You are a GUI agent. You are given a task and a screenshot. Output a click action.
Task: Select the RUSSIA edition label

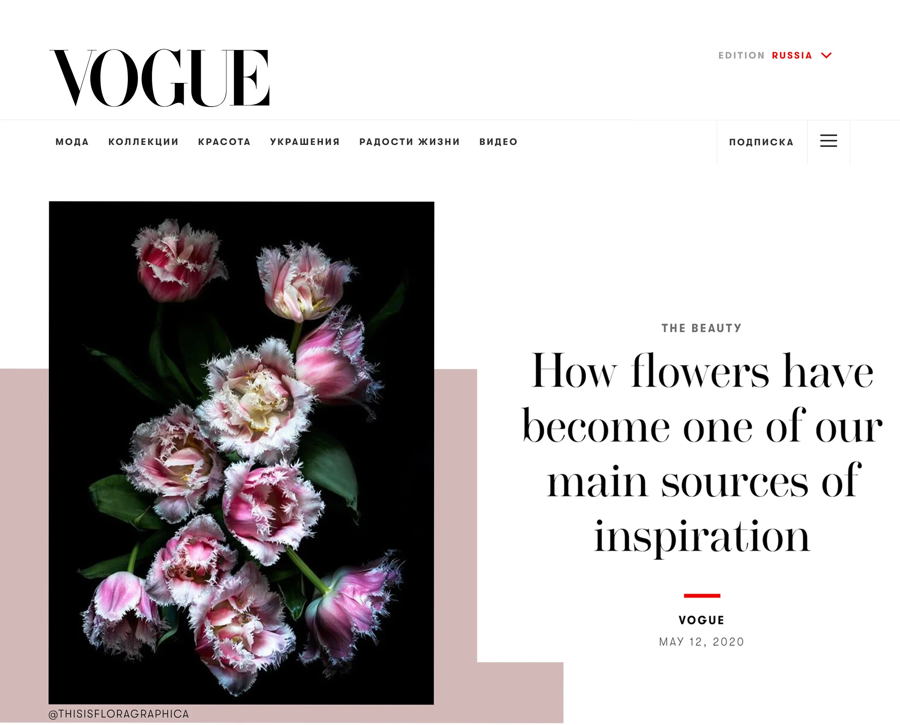point(791,55)
